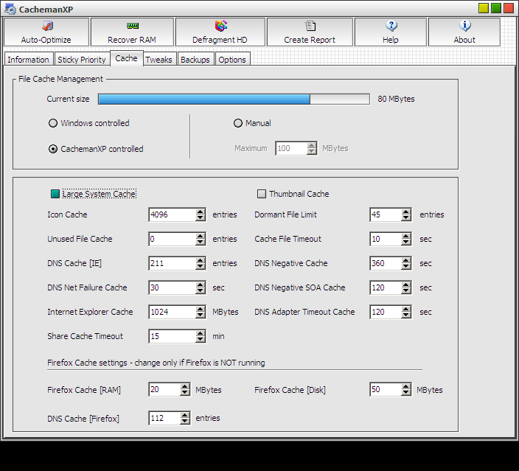Choose the Manual cache size radio button
The width and height of the screenshot is (519, 471).
point(237,123)
